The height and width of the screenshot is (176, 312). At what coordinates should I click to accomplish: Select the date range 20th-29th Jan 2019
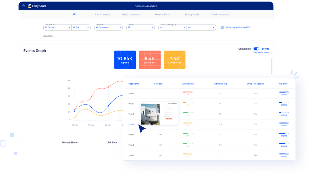(238, 27)
